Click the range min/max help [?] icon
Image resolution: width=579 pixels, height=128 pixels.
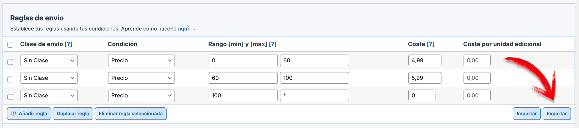[x=273, y=44]
